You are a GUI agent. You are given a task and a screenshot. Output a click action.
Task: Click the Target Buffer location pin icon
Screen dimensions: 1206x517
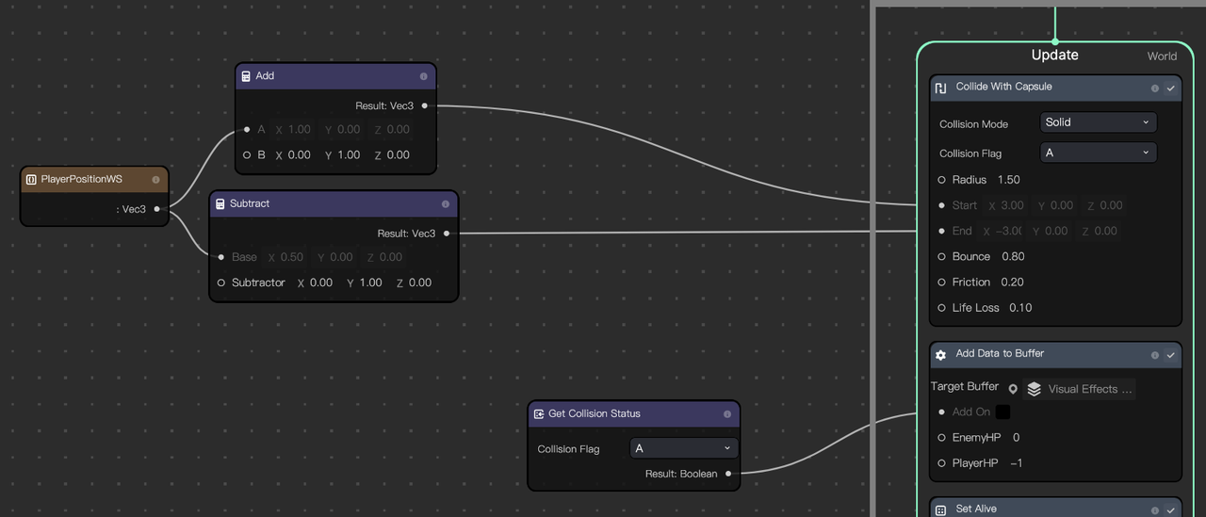coord(1013,389)
